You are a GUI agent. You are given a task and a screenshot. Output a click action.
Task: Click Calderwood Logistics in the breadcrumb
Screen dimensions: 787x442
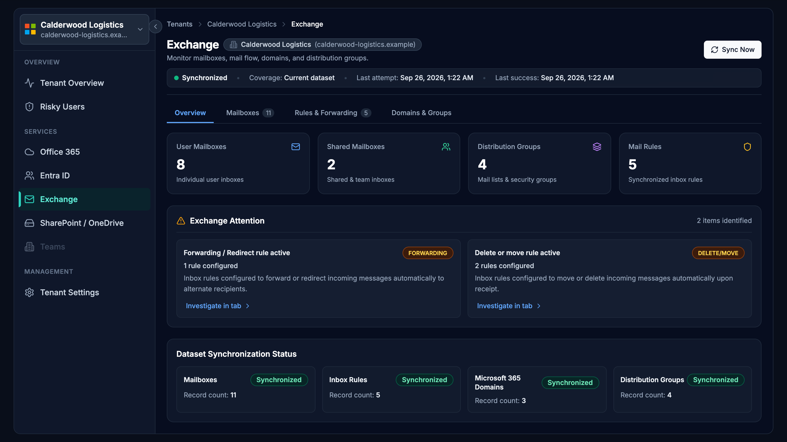[x=242, y=24]
